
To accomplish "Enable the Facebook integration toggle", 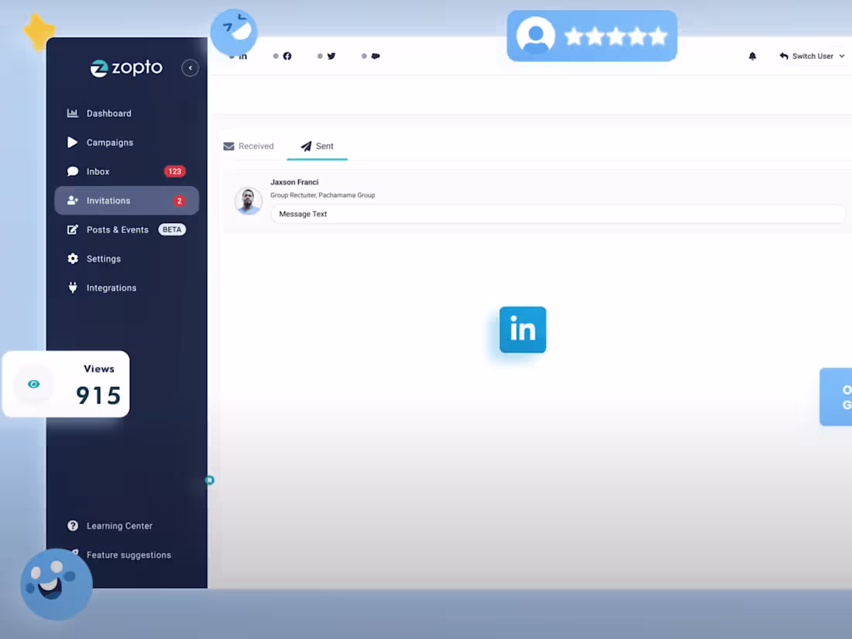I will pyautogui.click(x=276, y=56).
